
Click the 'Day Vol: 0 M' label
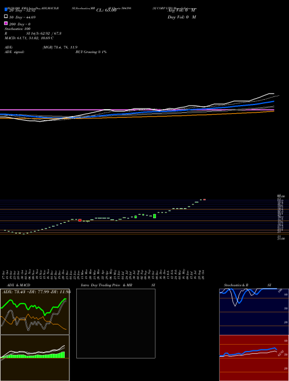[181, 17]
